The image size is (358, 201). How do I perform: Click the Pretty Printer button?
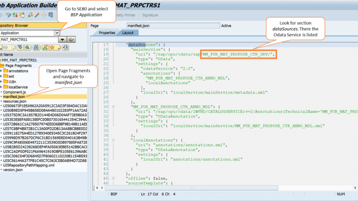(126, 15)
